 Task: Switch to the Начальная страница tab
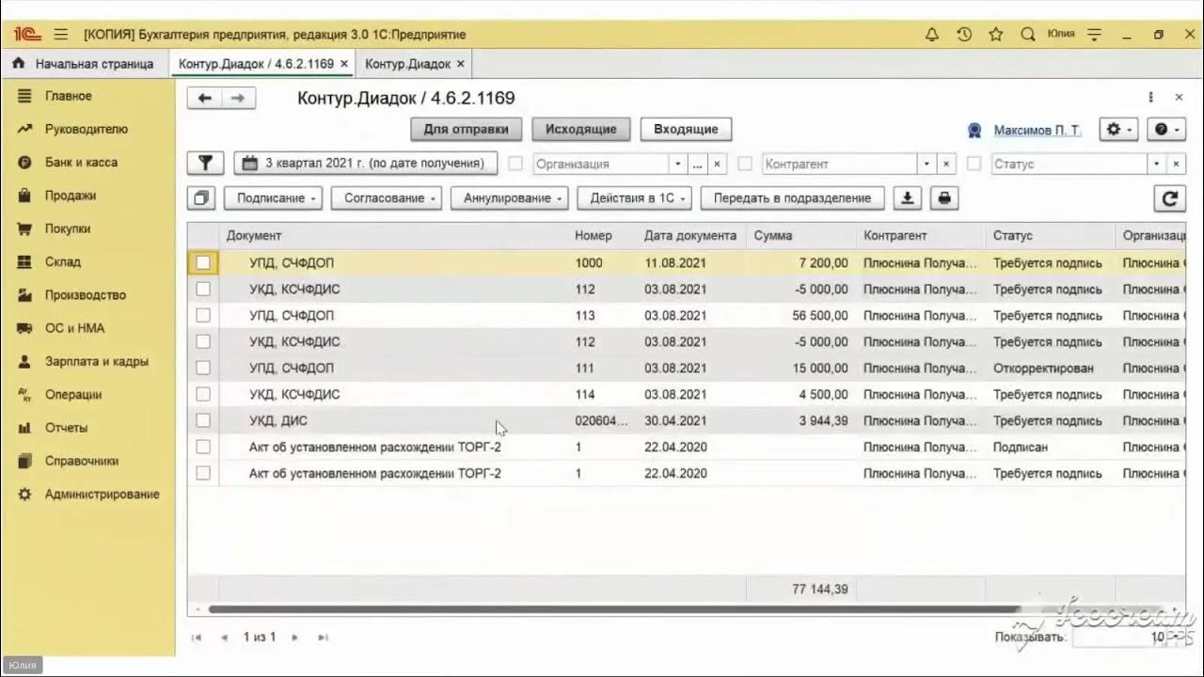[83, 64]
